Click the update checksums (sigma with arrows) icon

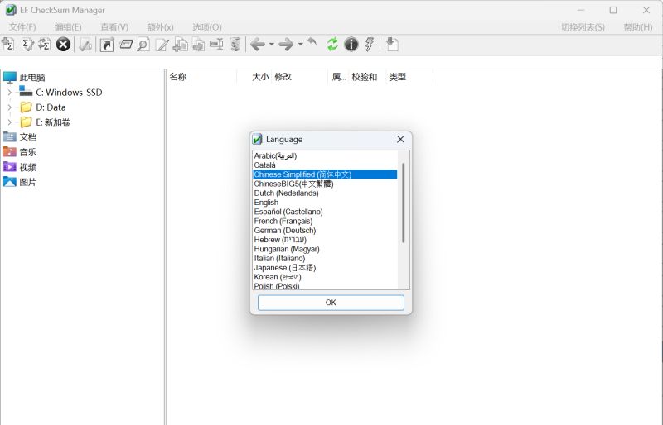(45, 44)
